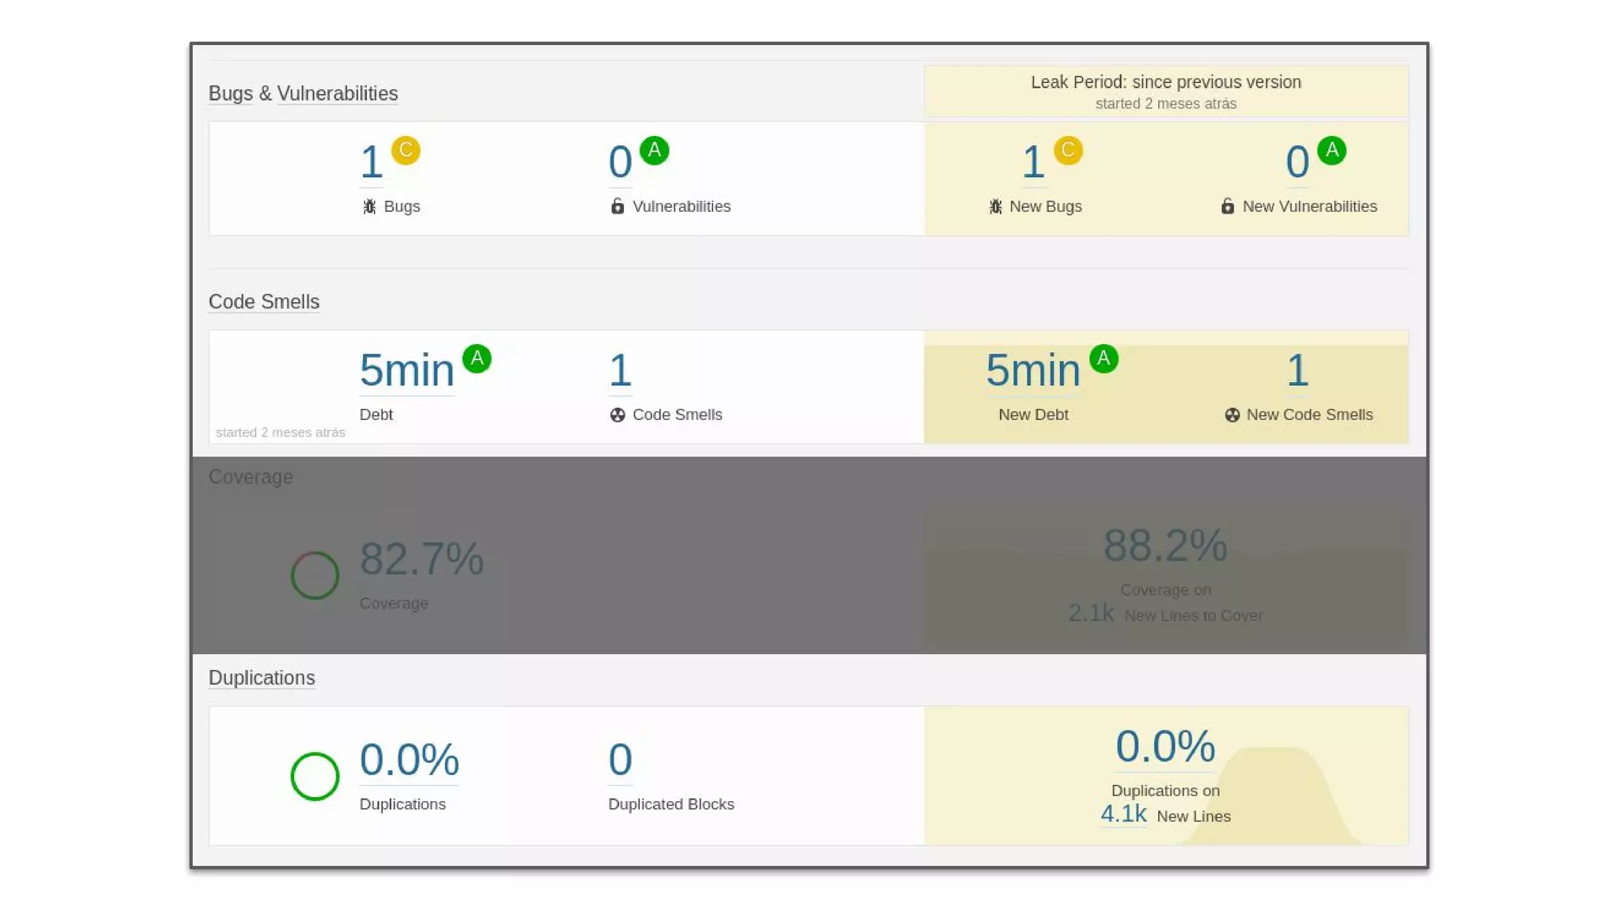Open the Code Smells section heading
Image resolution: width=1619 pixels, height=911 pixels.
pyautogui.click(x=264, y=302)
